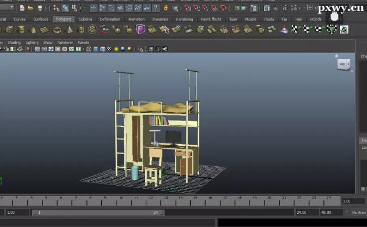The image size is (367, 227).
Task: Create a polygon pipe from the shelf
Action: click(x=81, y=29)
